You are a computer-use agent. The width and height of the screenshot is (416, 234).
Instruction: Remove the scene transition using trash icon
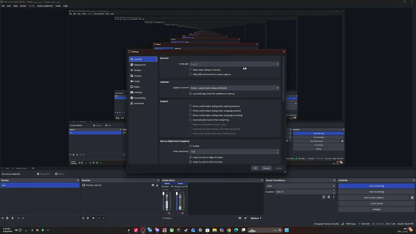pyautogui.click(x=329, y=197)
